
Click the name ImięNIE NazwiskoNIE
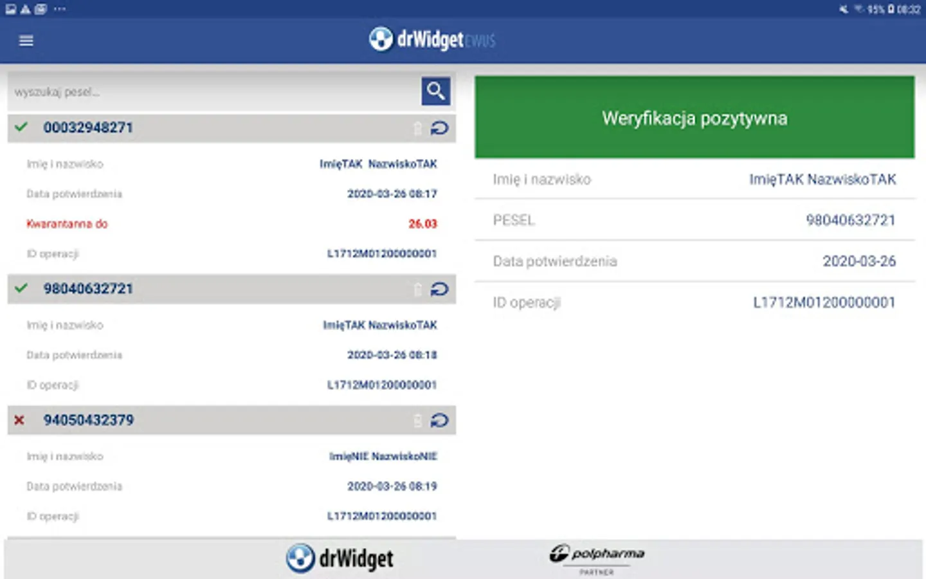383,456
